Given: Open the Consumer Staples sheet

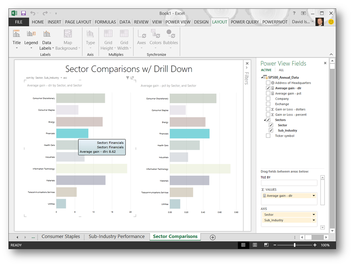Looking at the screenshot, I should tap(61, 237).
